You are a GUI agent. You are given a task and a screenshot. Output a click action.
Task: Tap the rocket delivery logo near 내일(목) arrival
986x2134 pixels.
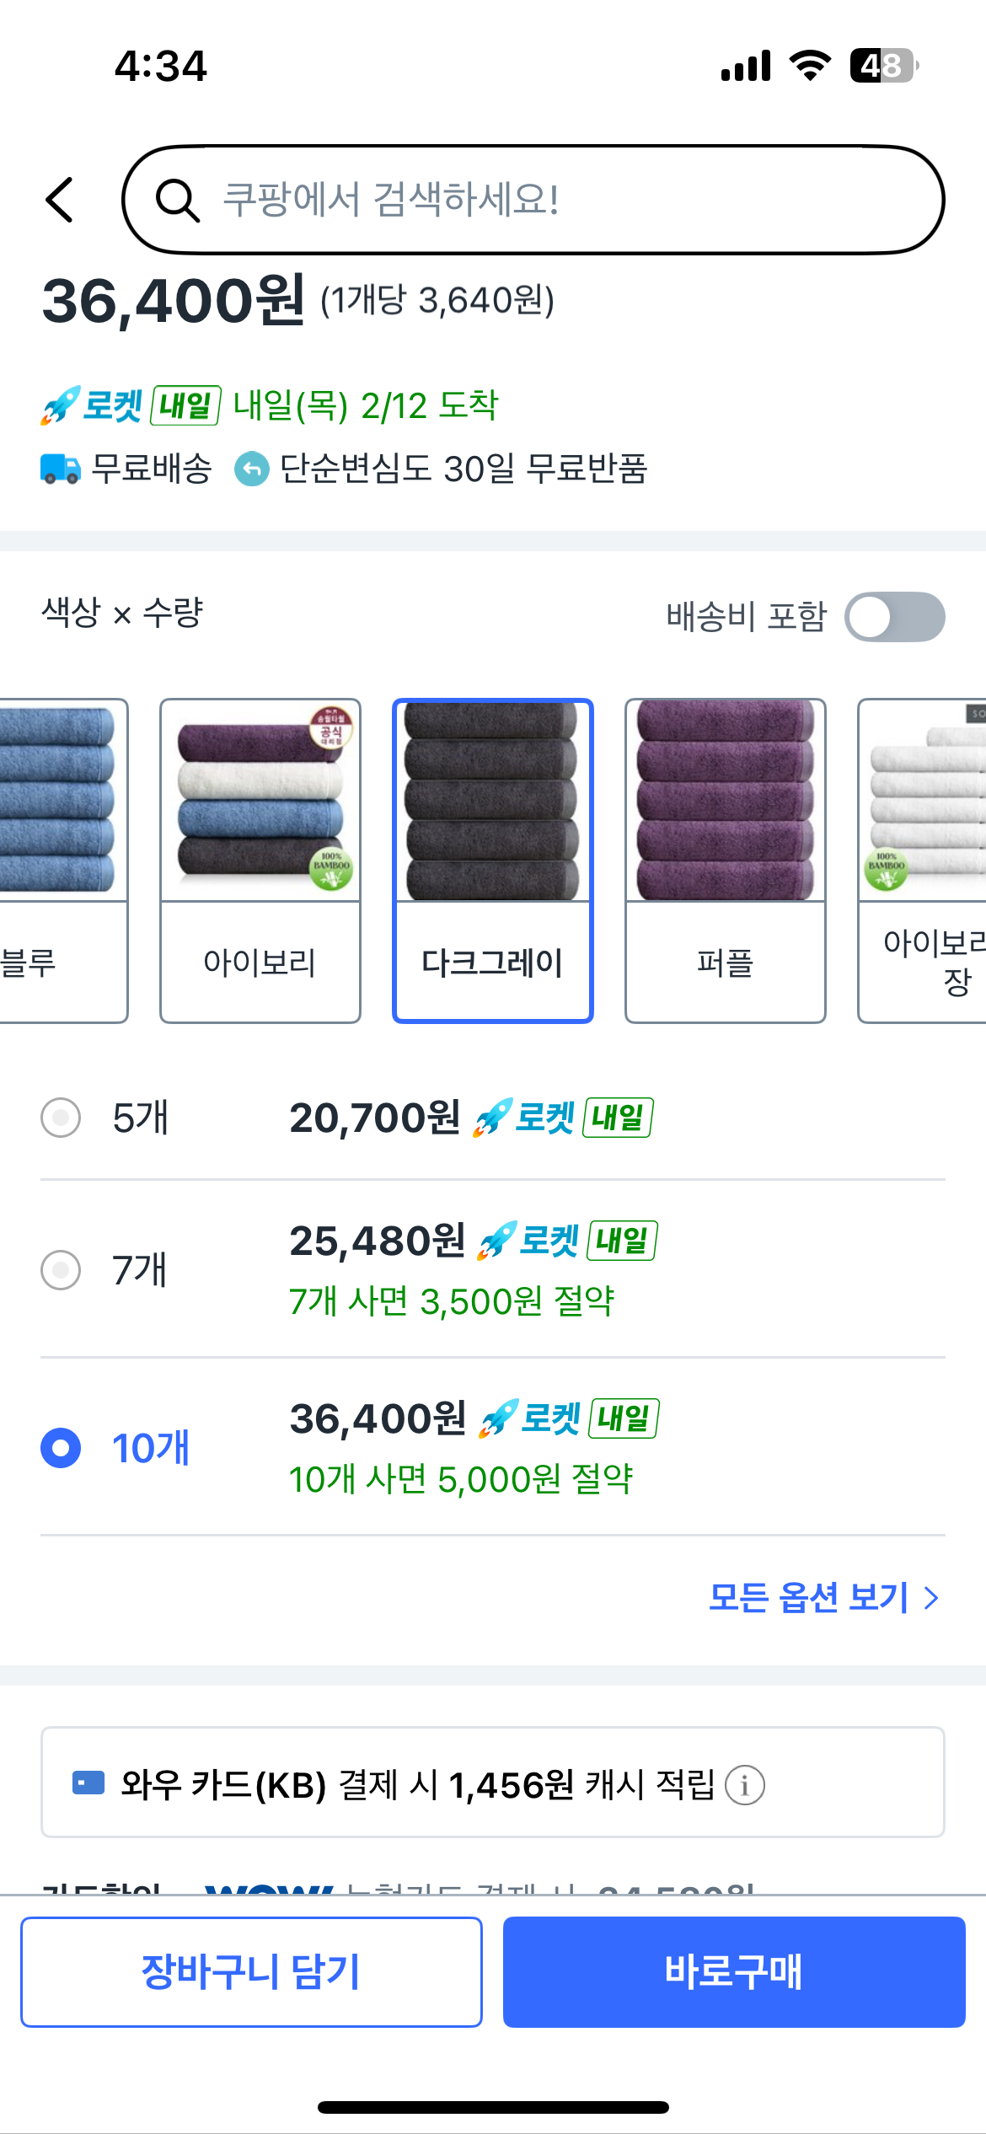point(92,405)
